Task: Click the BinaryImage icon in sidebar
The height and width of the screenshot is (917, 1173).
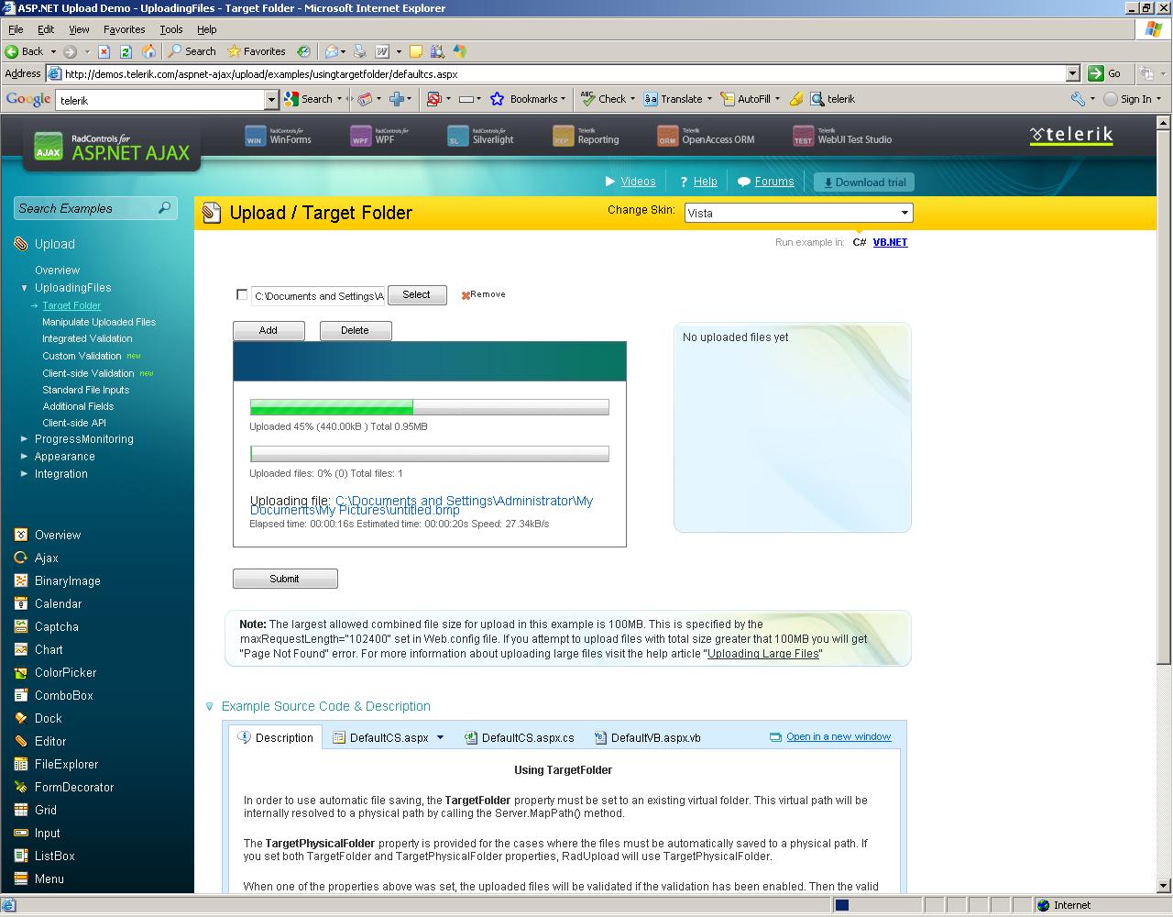Action: pyautogui.click(x=21, y=580)
